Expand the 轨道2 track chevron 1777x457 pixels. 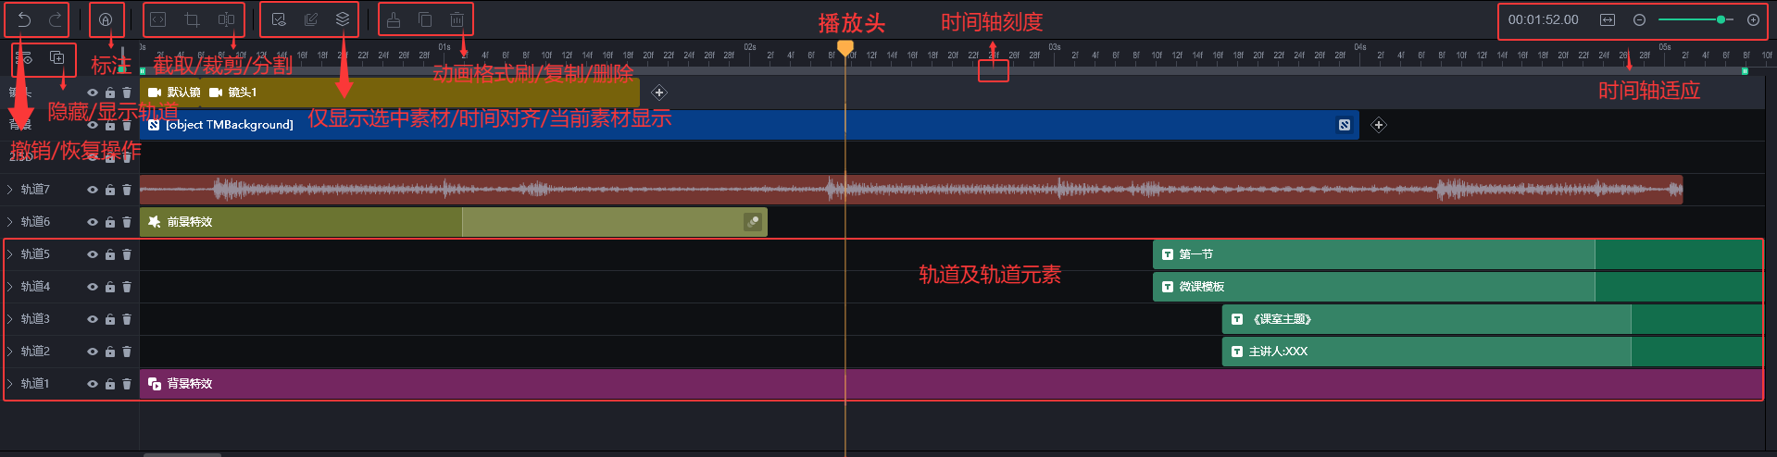[x=10, y=352]
